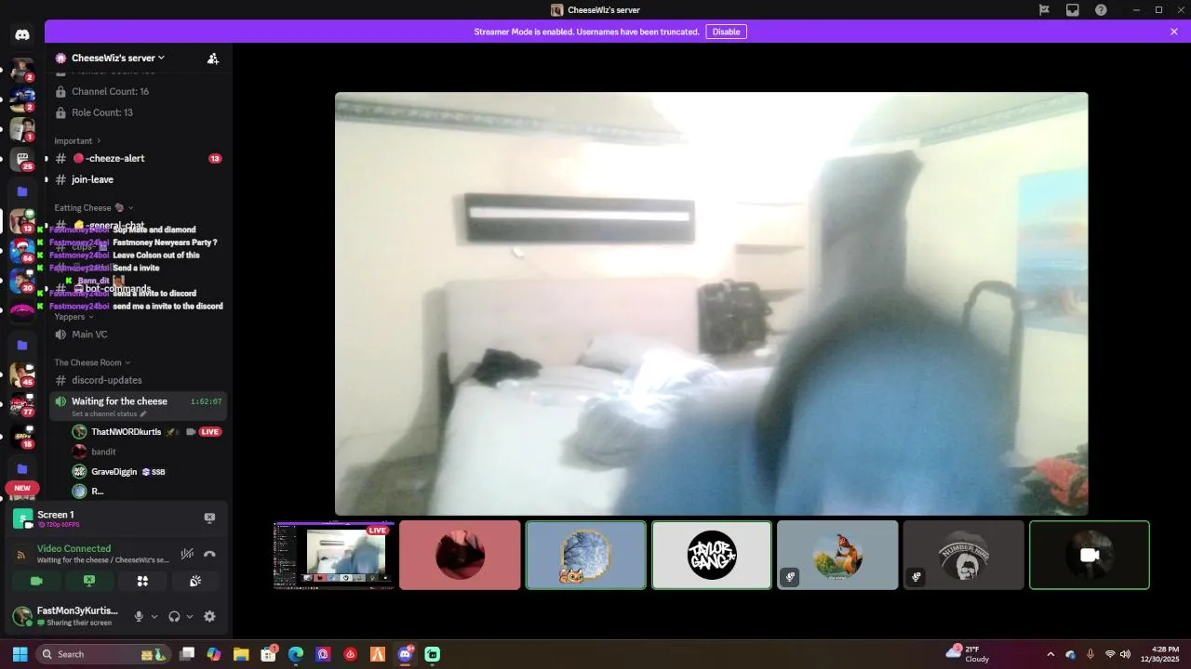The height and width of the screenshot is (669, 1191).
Task: Dismiss the Streamer Mode banner
Action: point(1174,32)
